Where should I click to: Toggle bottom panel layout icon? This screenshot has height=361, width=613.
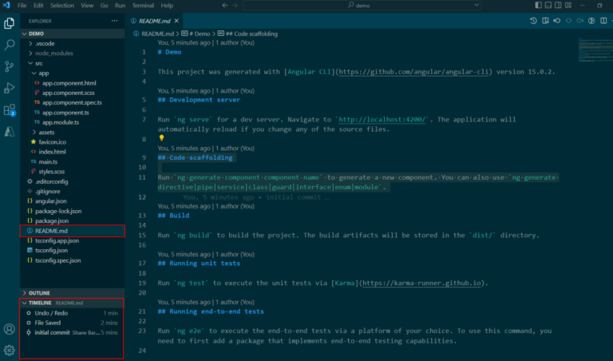tap(548, 6)
